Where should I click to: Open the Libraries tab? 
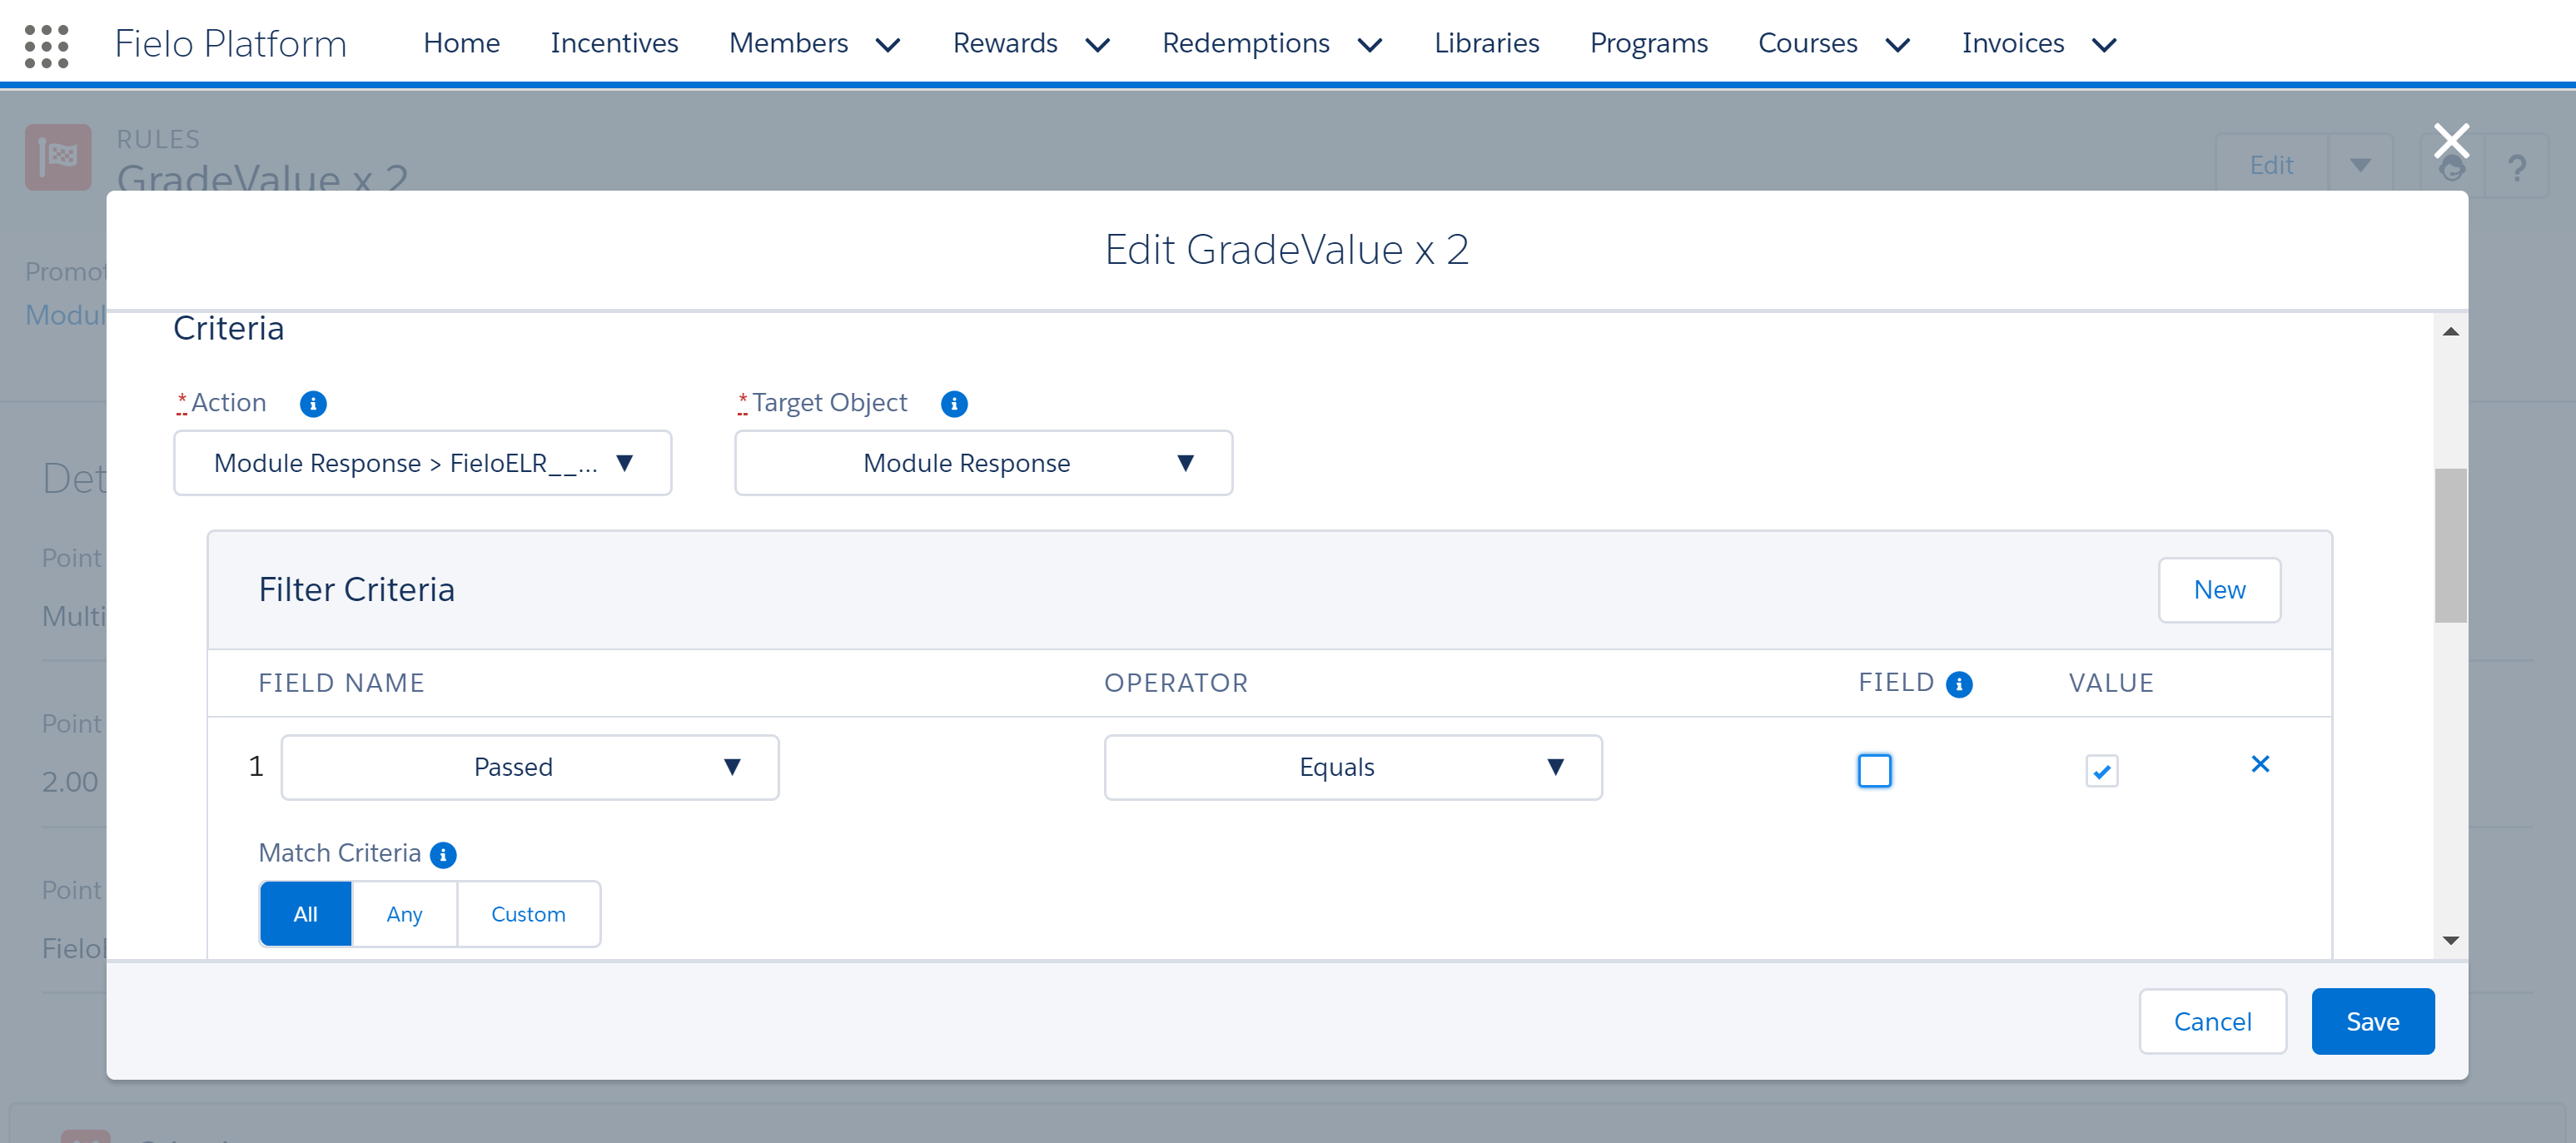[x=1487, y=43]
